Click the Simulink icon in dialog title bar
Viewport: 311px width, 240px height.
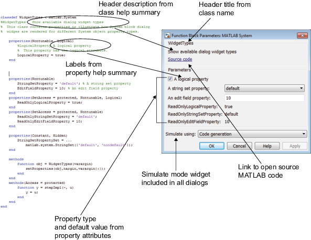coord(168,36)
